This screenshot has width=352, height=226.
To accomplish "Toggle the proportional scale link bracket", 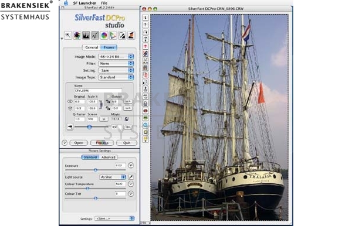I will [x=101, y=105].
